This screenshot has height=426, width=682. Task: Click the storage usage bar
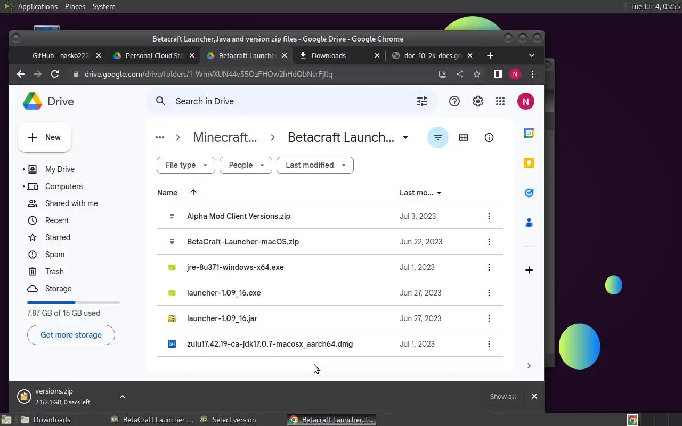point(74,302)
